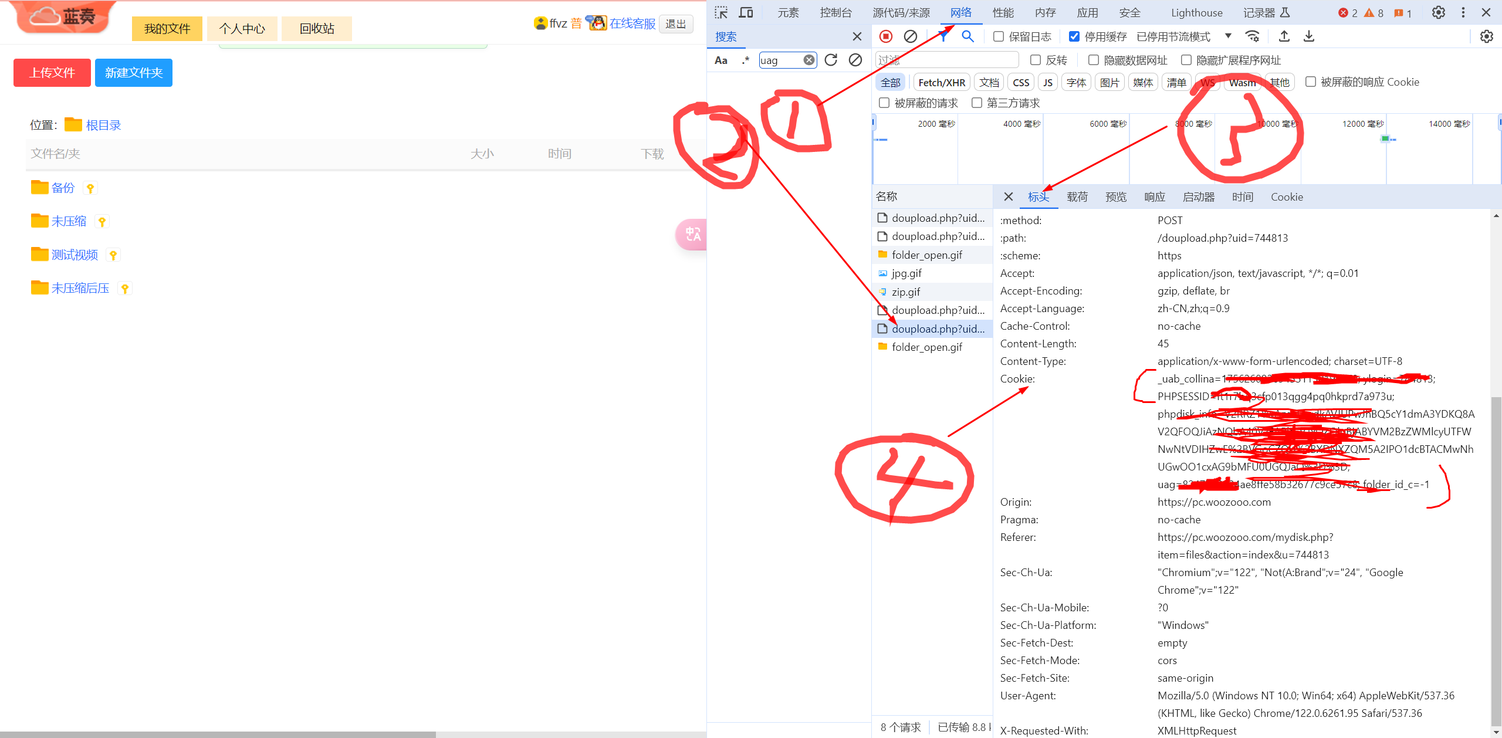Click the import HAR upload icon

point(1284,36)
